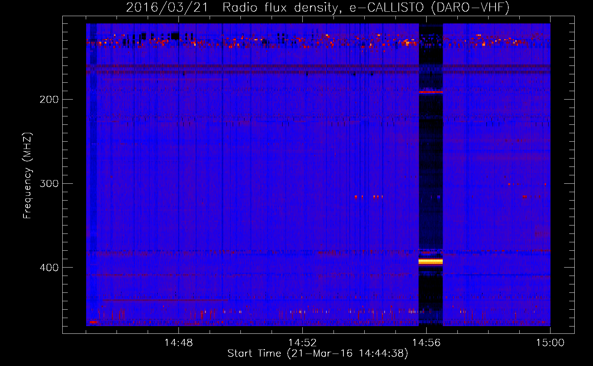Click the 14:56 time tick label

[426, 343]
